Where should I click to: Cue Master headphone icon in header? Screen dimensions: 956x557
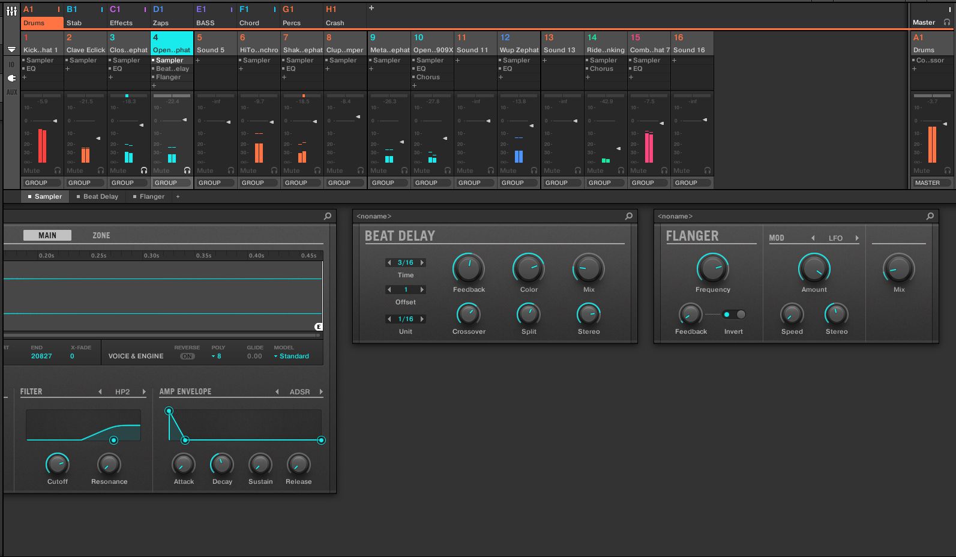947,22
